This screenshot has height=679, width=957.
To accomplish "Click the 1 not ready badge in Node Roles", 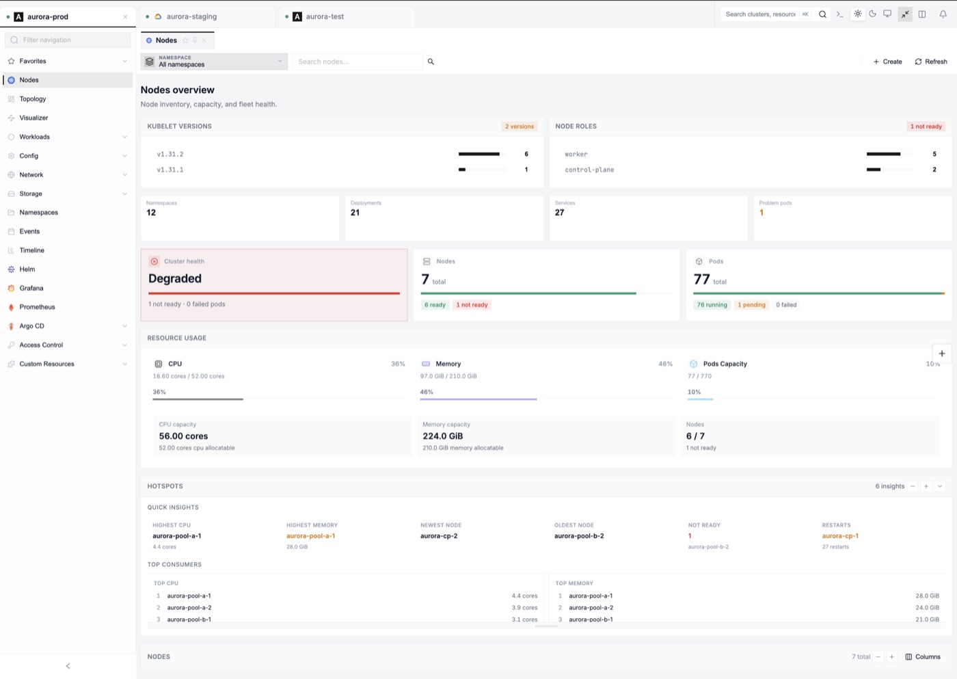I will pyautogui.click(x=926, y=127).
